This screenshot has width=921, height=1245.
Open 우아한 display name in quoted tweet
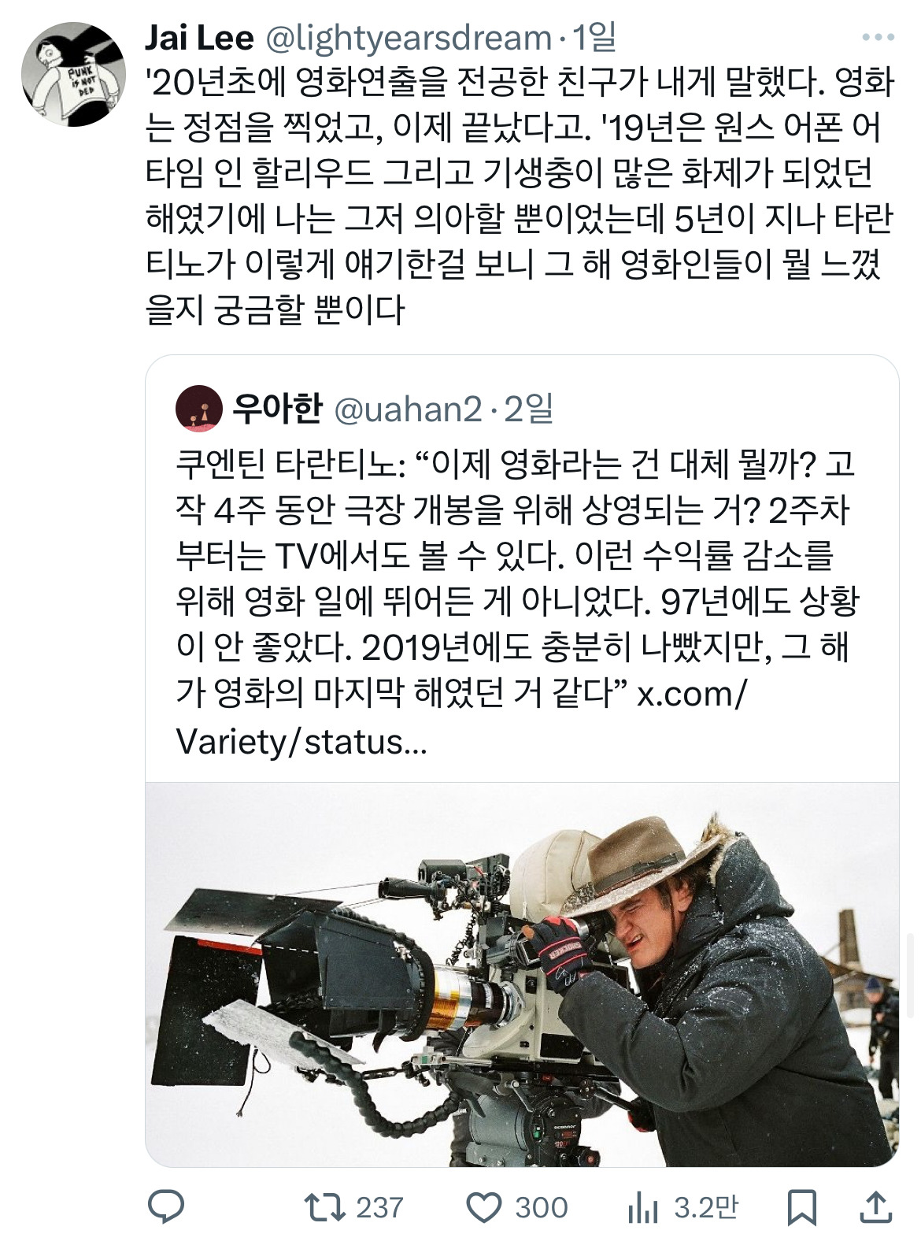click(277, 409)
